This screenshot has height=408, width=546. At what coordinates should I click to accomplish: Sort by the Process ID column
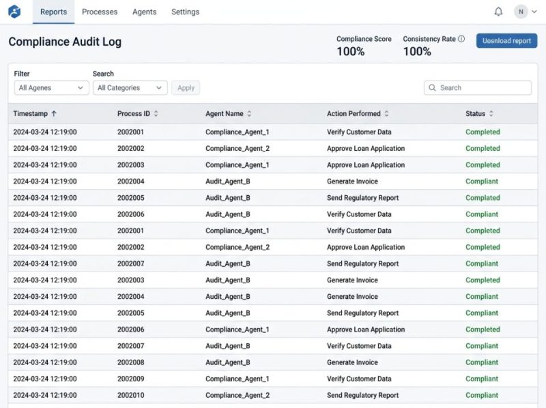(x=156, y=113)
